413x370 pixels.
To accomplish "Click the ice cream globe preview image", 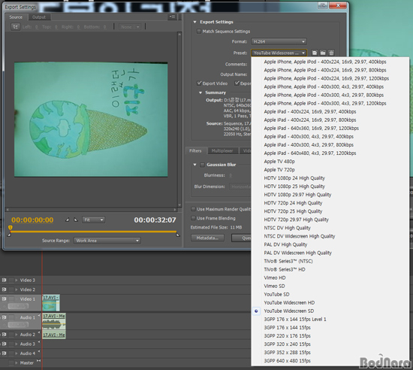I will pos(91,120).
